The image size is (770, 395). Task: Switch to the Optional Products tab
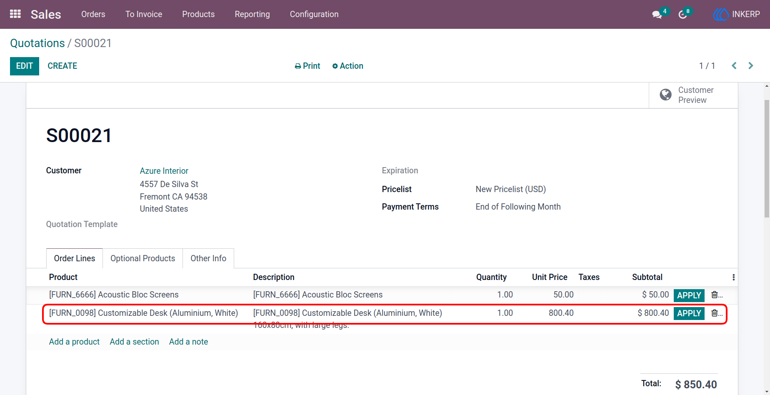pos(142,258)
